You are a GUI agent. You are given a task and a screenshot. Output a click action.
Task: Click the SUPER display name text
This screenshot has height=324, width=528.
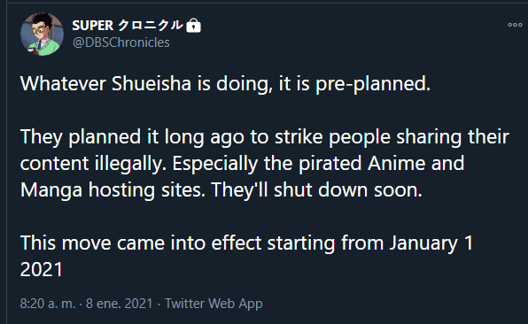[93, 26]
